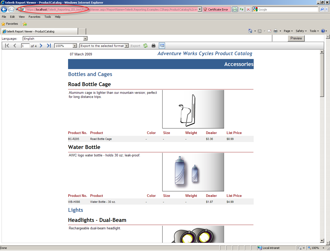Toggle print preview mode icon in report toolbar
330x251 pixels.
162,46
